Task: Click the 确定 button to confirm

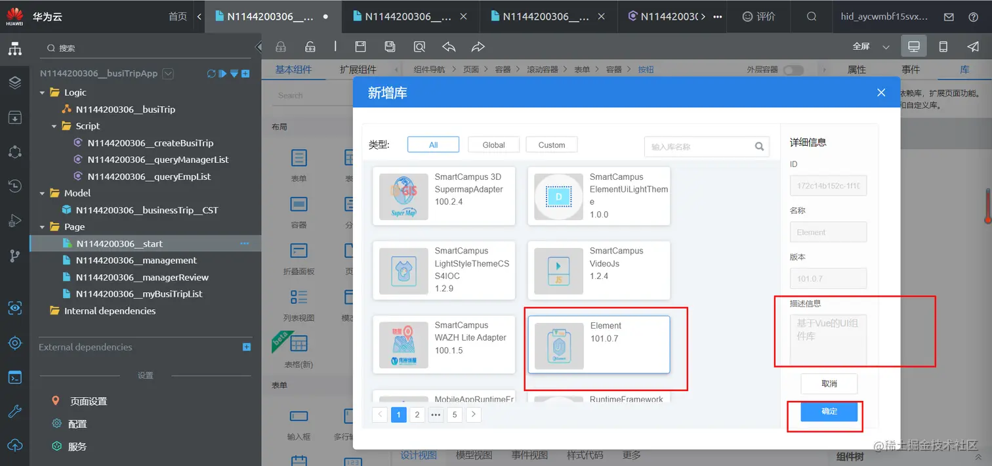Action: 828,412
